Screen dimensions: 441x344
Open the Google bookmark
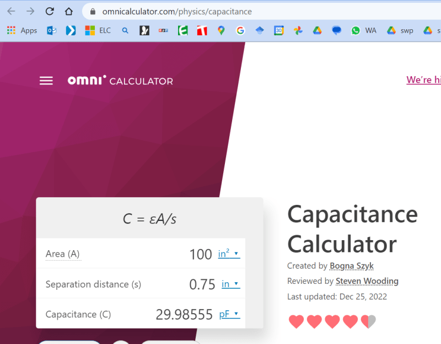click(x=240, y=30)
